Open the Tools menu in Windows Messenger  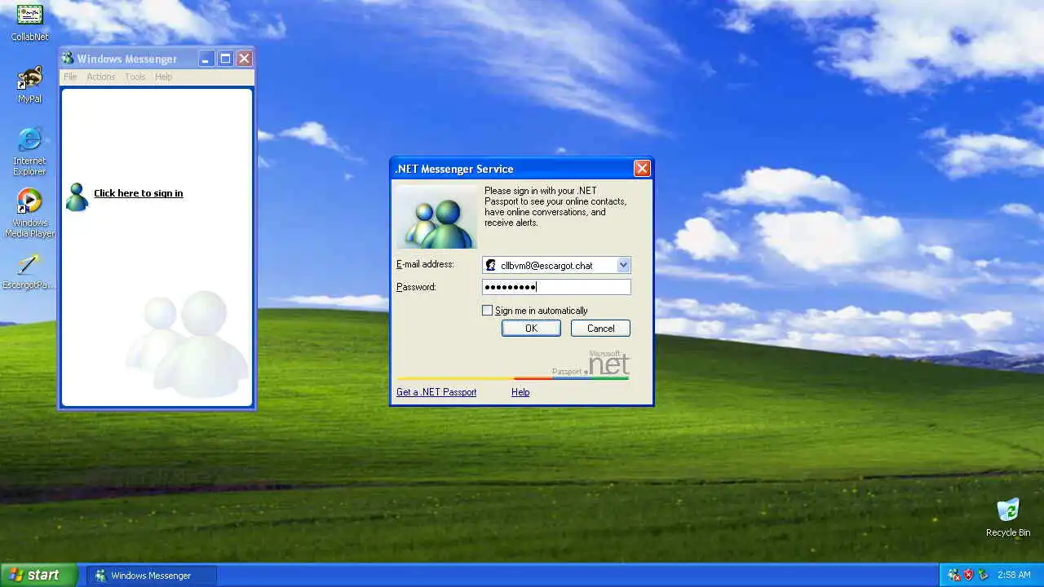point(135,77)
